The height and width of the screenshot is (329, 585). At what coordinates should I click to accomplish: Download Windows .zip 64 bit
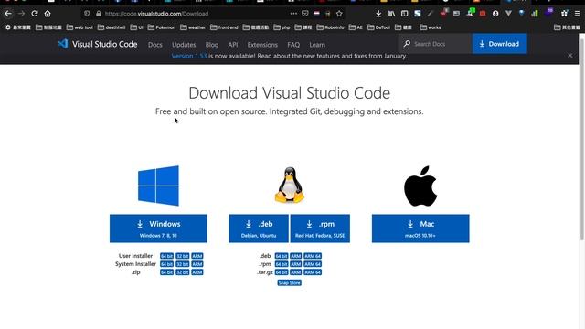[x=166, y=272]
